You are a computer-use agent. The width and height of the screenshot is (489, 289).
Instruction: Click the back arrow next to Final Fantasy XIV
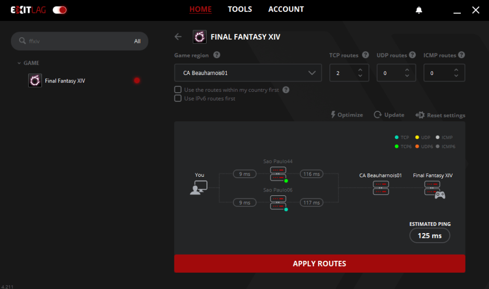(x=178, y=37)
